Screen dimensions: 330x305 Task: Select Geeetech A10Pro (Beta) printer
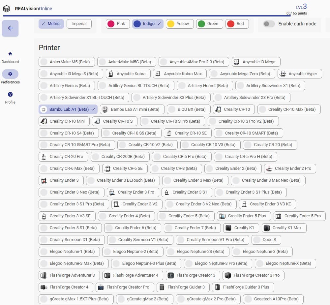pos(273,299)
